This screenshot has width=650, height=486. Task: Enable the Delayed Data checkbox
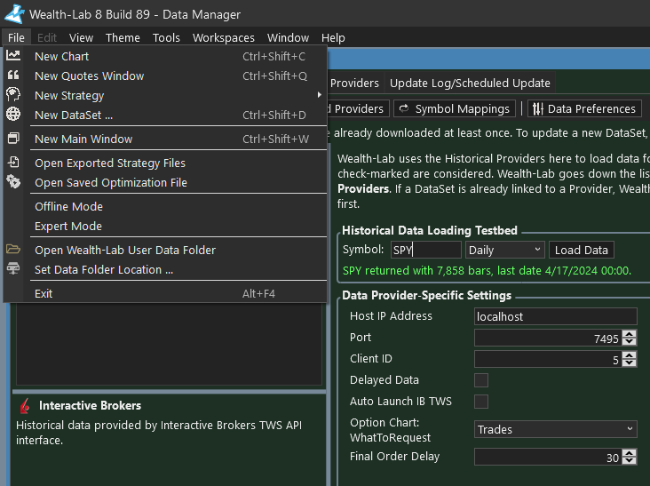[481, 380]
